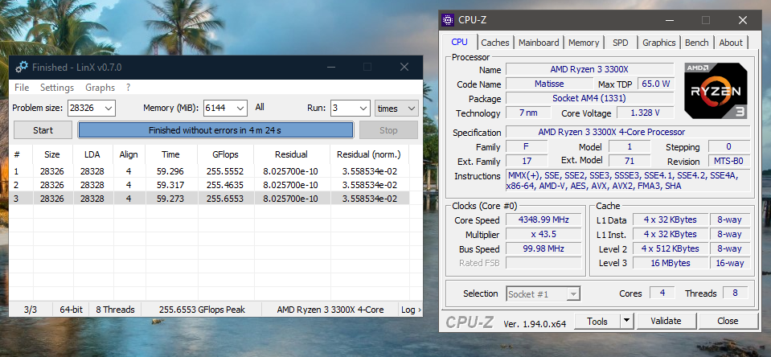This screenshot has height=357, width=771.
Task: Open the ? help menu in LinX
Action: [x=129, y=88]
